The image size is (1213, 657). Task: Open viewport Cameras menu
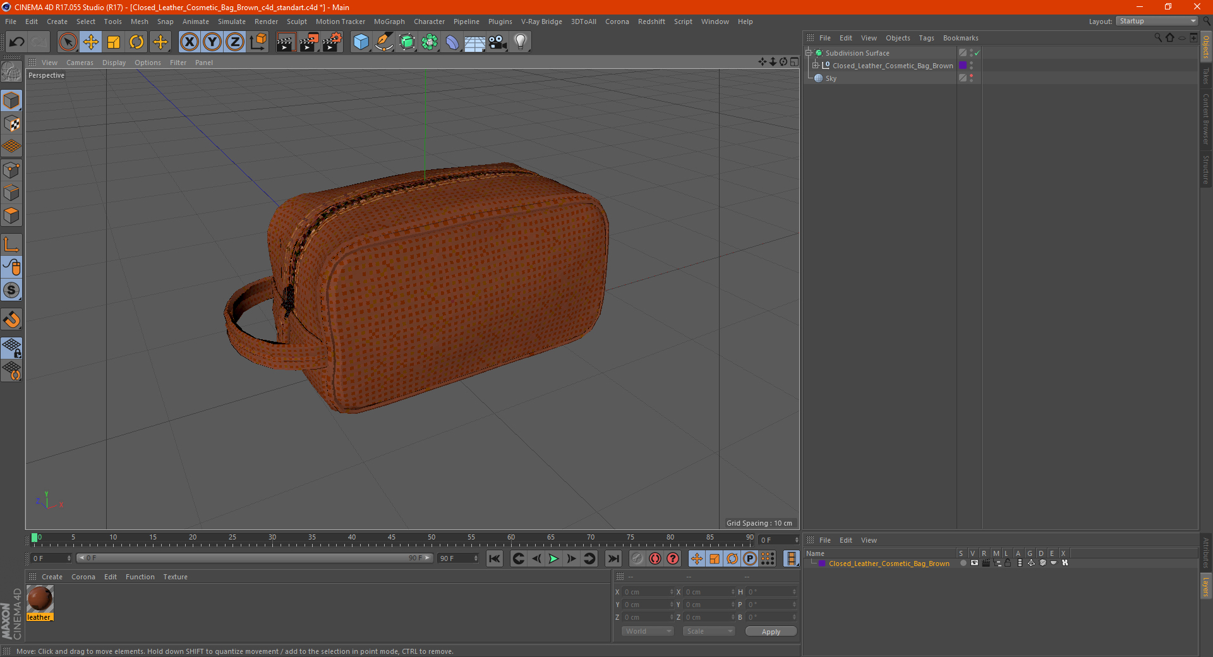coord(80,63)
